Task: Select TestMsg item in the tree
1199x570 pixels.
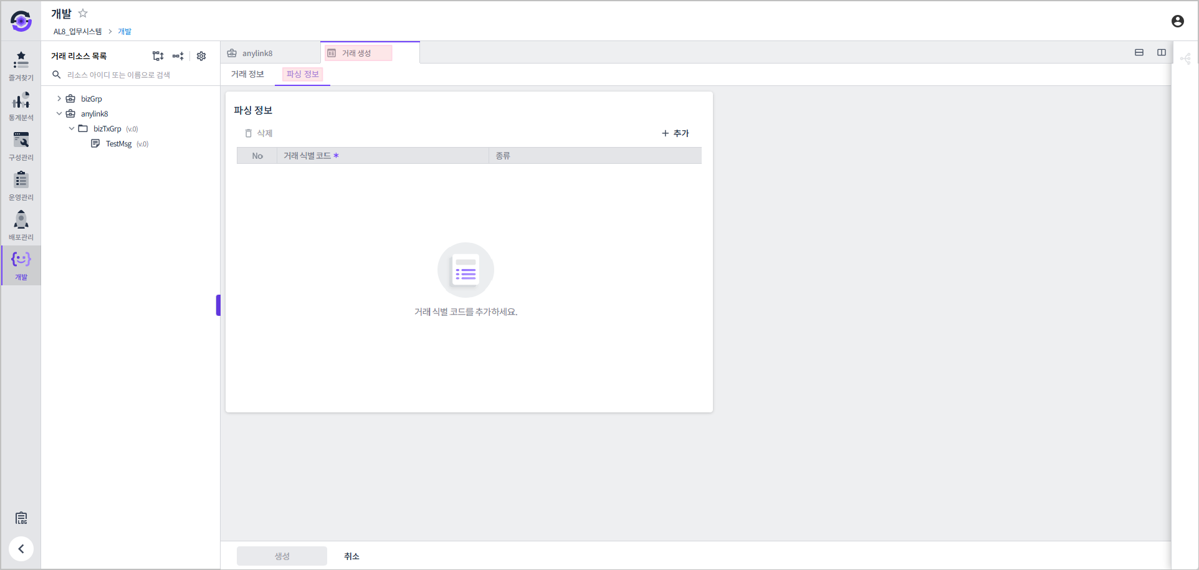Action: click(x=118, y=144)
